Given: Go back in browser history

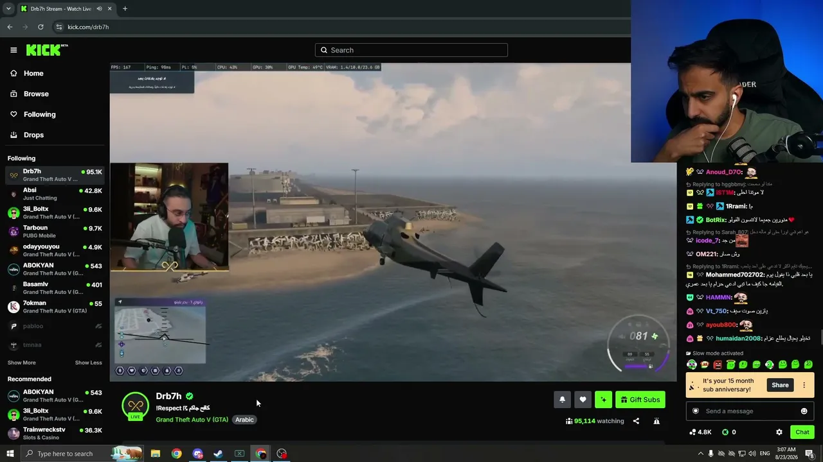Looking at the screenshot, I should pyautogui.click(x=10, y=27).
